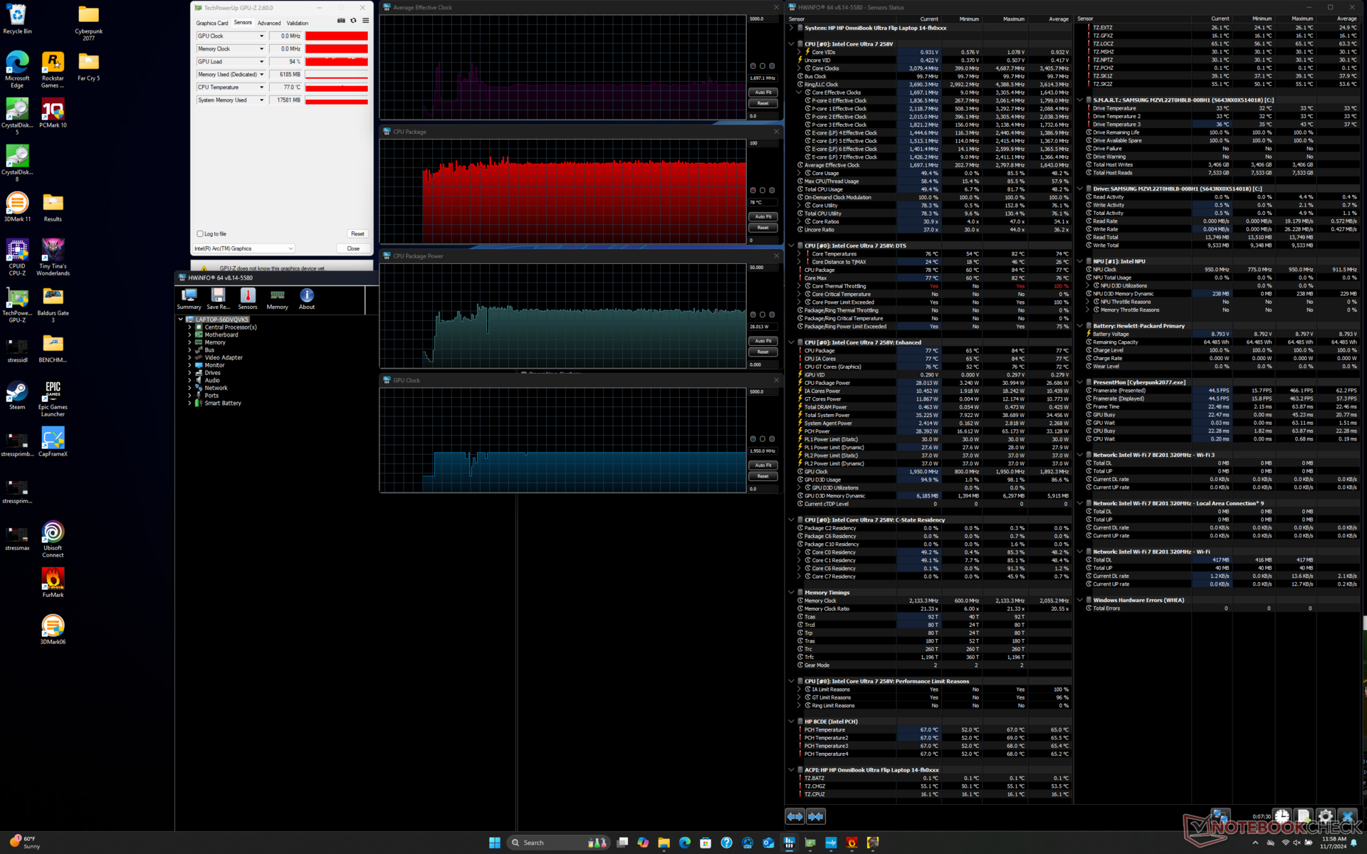Click the expand columns arrows in sensors window
This screenshot has width=1367, height=854.
pyautogui.click(x=795, y=816)
